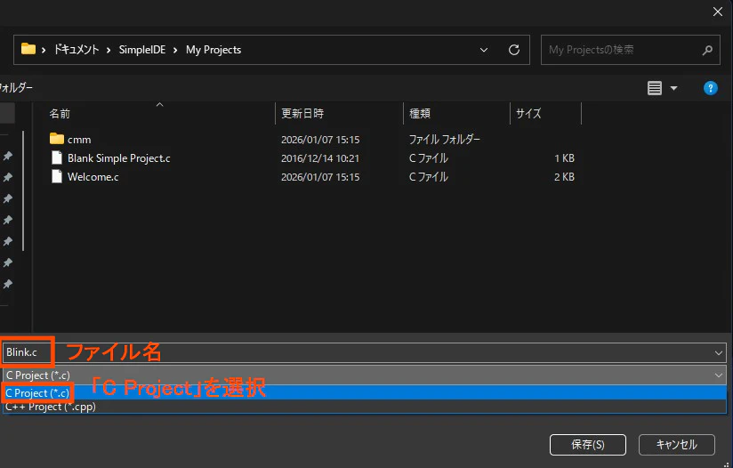The width and height of the screenshot is (733, 468).
Task: Expand chevron between ドキュメント and SimpleIDE
Action: point(109,50)
